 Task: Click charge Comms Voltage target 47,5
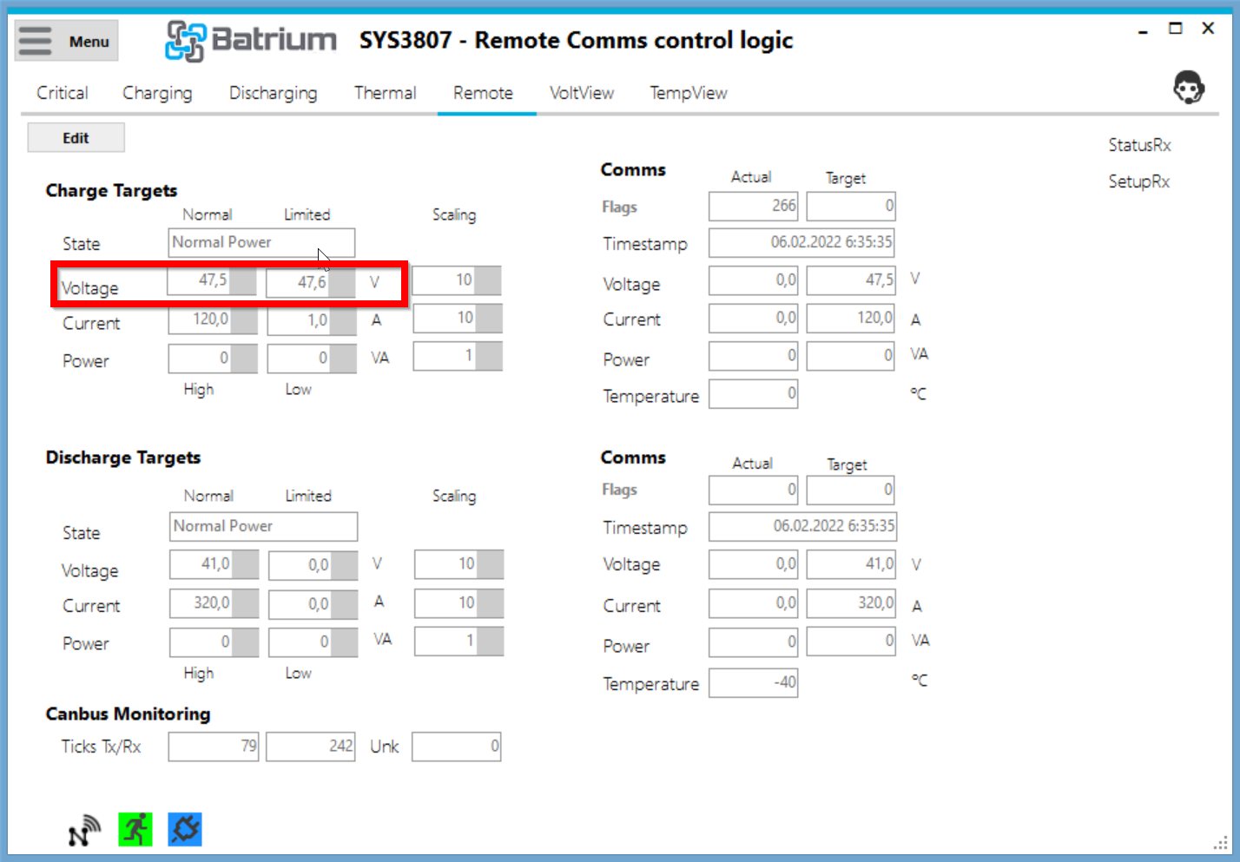(x=851, y=280)
